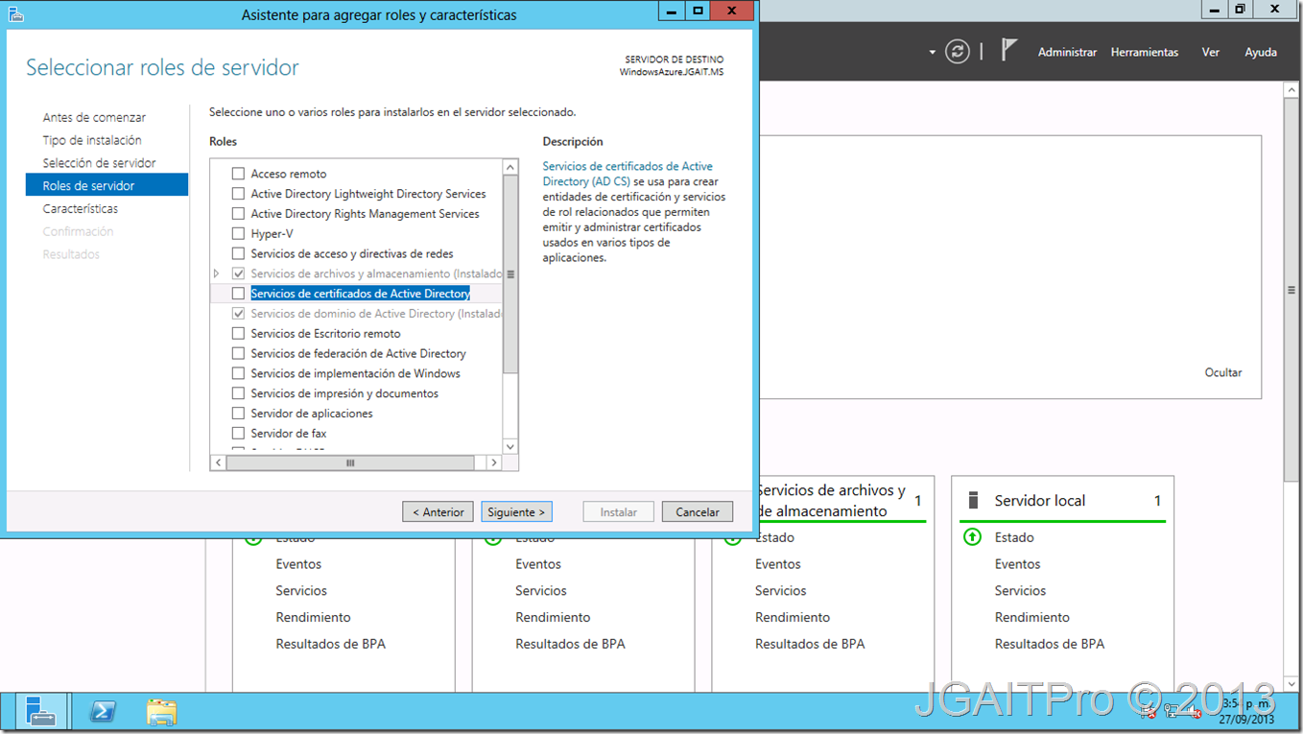Check Servicios de impresión y documentos
Viewport: 1303px width, 734px height.
(239, 393)
